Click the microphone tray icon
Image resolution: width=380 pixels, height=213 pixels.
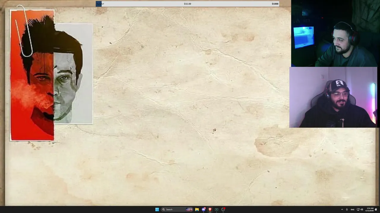tap(347, 209)
